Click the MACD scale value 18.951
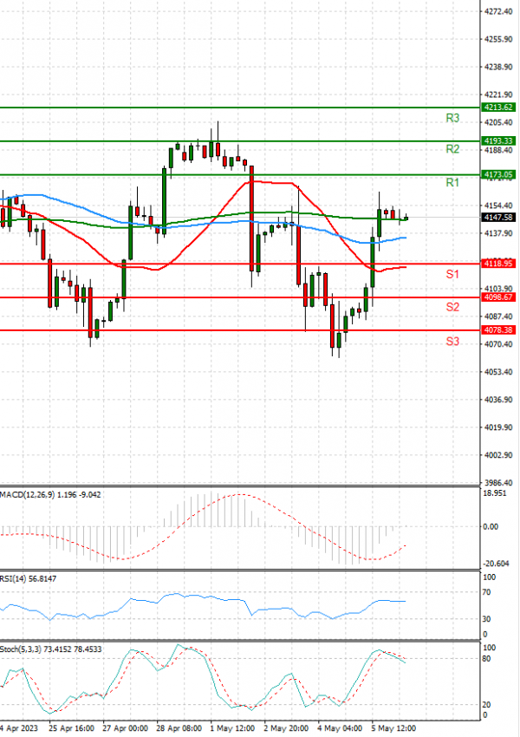The width and height of the screenshot is (520, 737). tap(495, 493)
